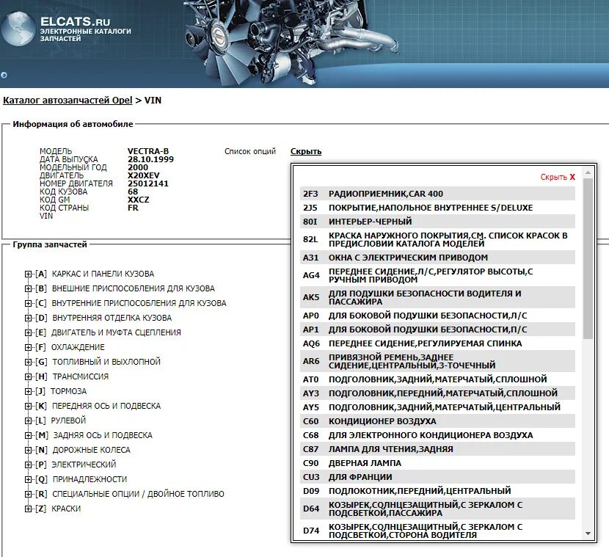Image resolution: width=609 pixels, height=557 pixels.
Task: Expand group [H] ТРАНСМИССИЯ
Action: 28,376
